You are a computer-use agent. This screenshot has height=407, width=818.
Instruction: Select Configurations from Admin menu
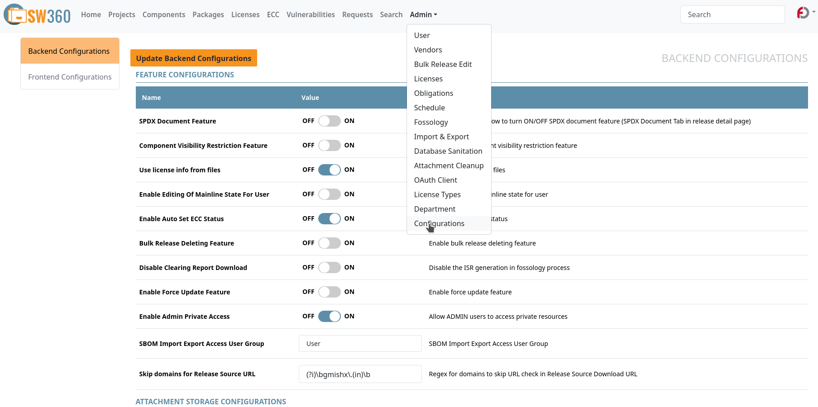point(439,223)
